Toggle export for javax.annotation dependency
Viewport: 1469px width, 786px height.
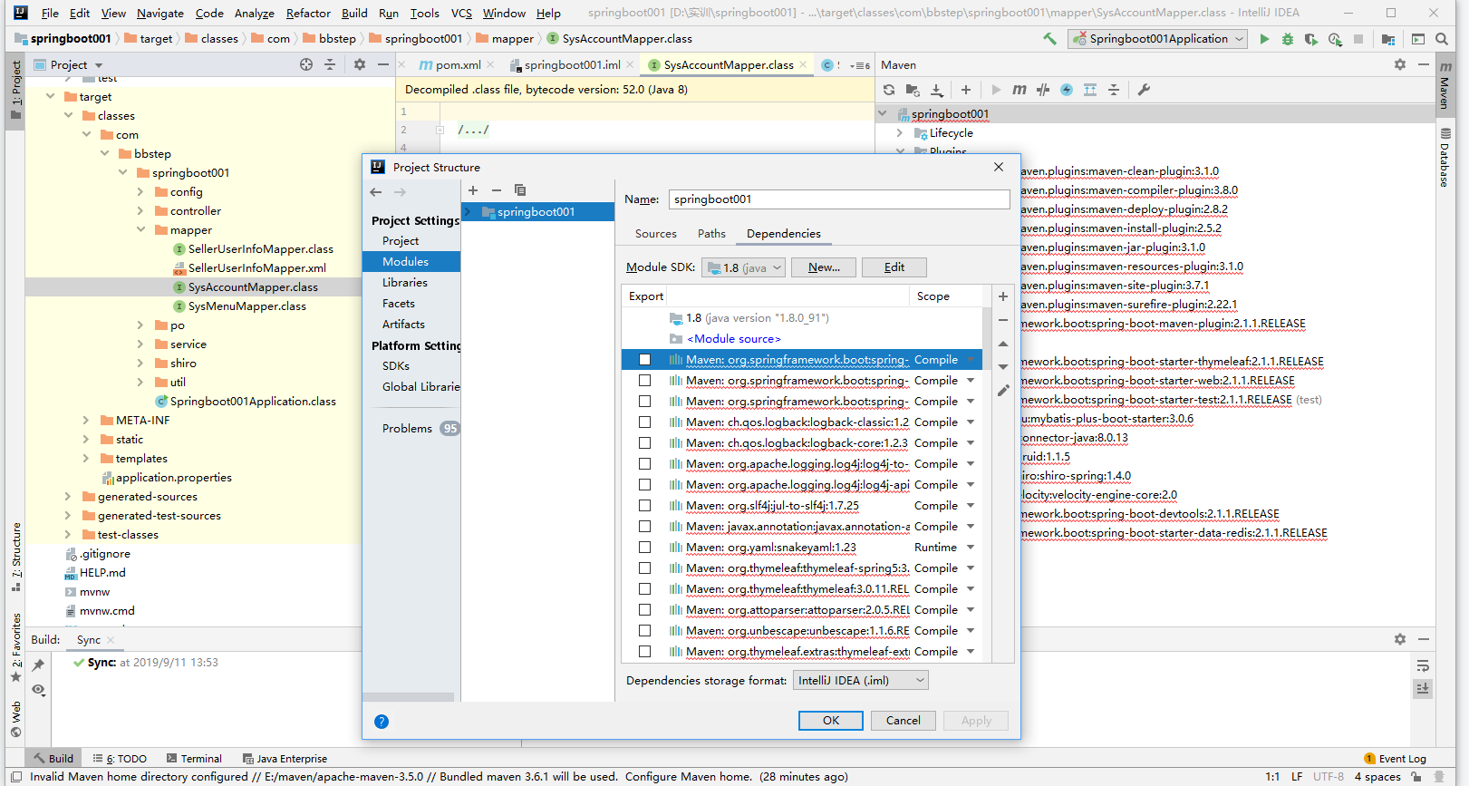coord(644,527)
